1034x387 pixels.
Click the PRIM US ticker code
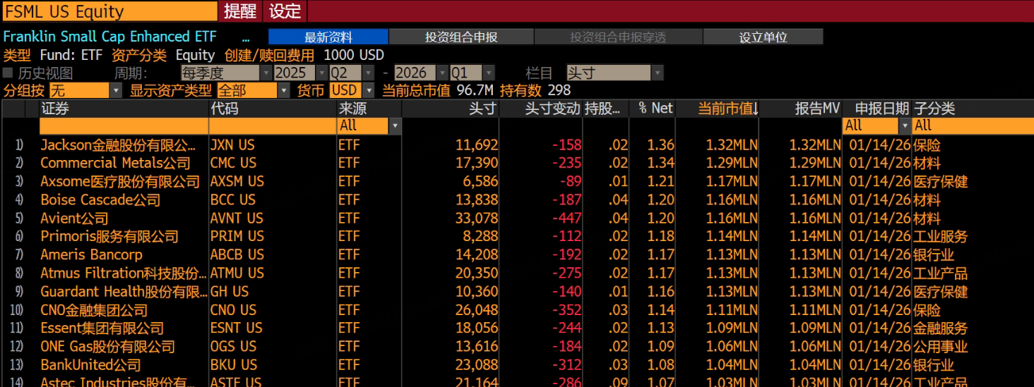point(237,237)
